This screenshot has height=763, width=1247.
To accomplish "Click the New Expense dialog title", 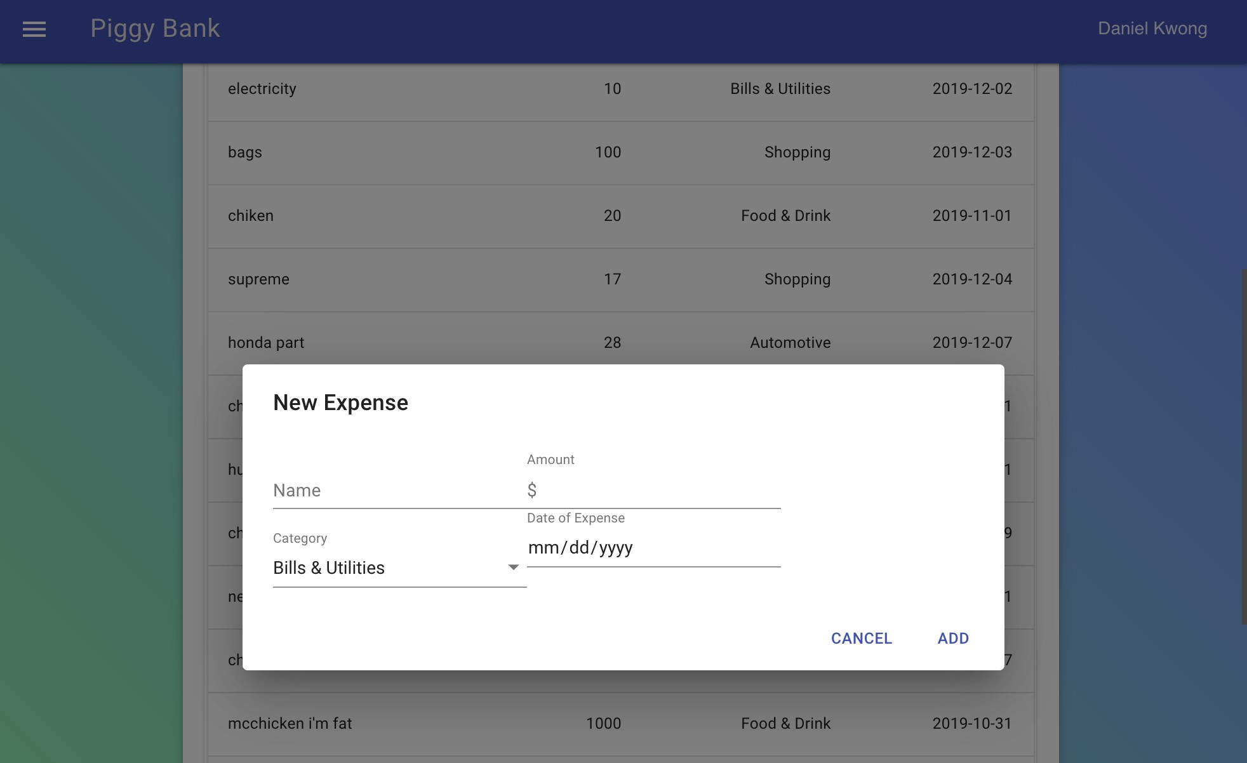I will point(340,402).
